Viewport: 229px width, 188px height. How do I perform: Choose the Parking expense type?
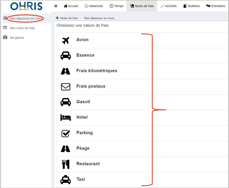pyautogui.click(x=142, y=133)
